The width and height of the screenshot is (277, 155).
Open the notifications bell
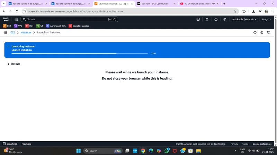[x=207, y=19]
